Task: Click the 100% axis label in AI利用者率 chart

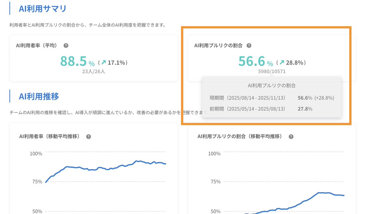Action: point(36,154)
